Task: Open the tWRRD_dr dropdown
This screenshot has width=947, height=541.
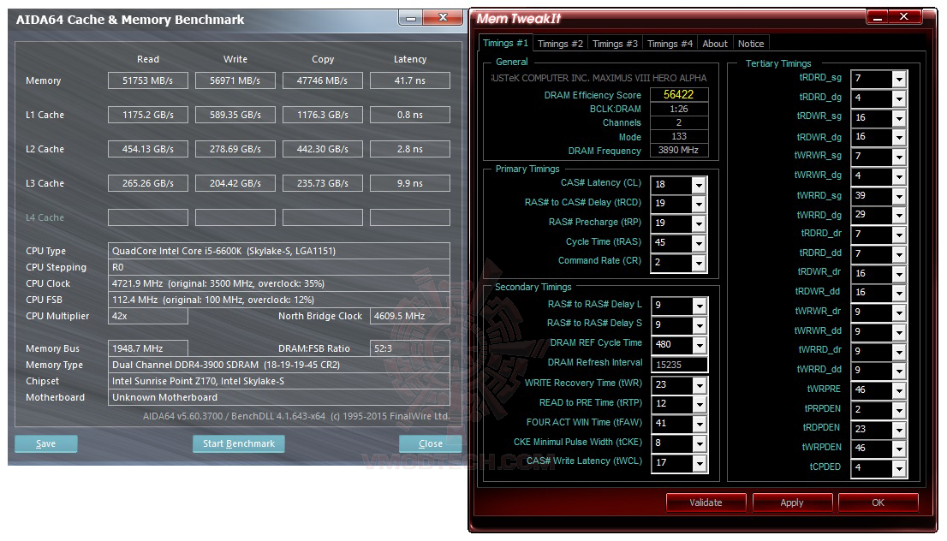Action: (x=899, y=352)
